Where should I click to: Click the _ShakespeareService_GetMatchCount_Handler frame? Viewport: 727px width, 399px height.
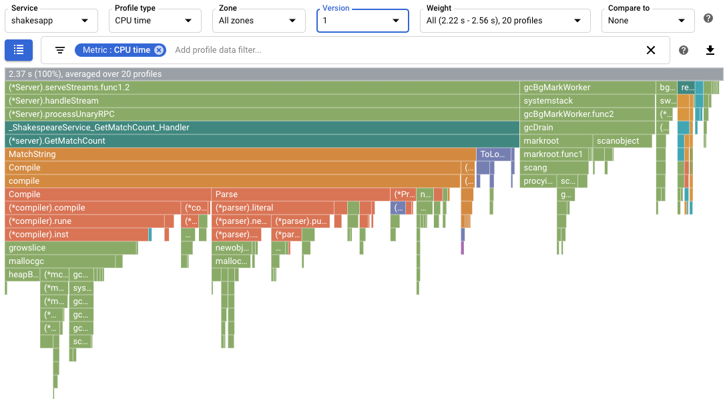coord(260,127)
